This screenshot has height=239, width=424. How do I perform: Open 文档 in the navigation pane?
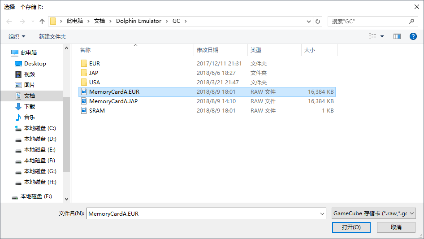[32, 96]
